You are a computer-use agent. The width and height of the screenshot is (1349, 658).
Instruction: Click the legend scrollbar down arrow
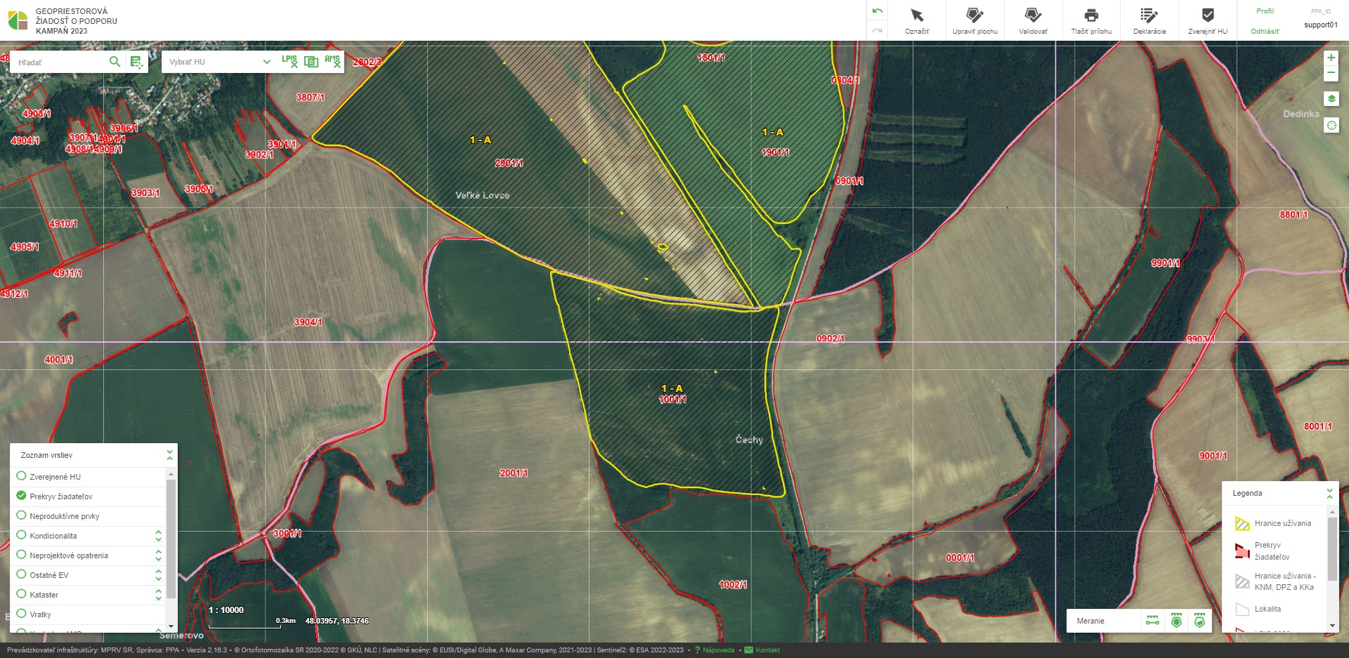click(x=1332, y=625)
